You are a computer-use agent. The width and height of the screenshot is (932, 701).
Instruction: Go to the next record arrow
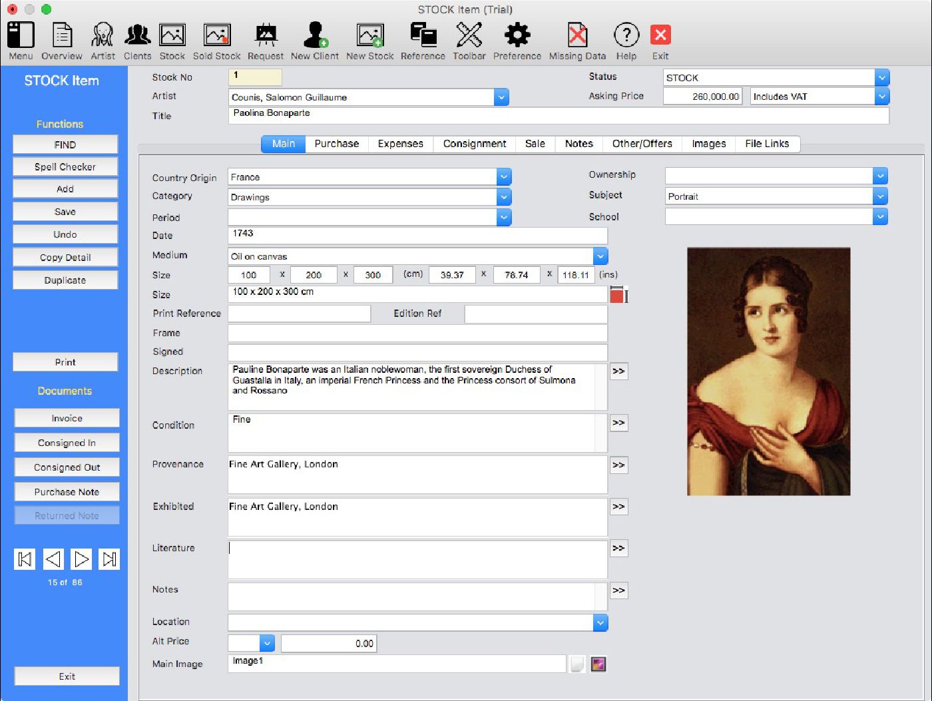point(81,559)
